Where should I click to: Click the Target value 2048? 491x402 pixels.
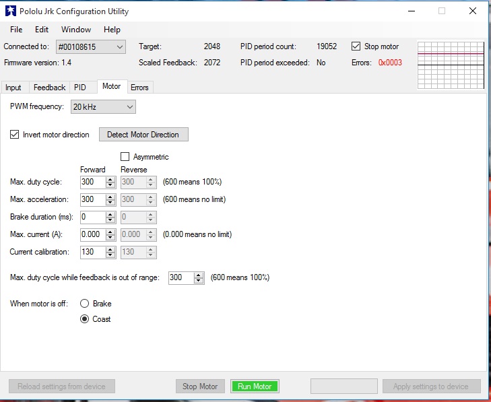(x=212, y=46)
